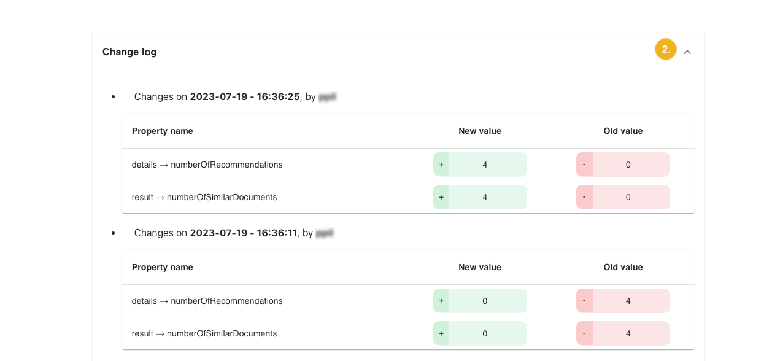Select "result → numberOfSimilarDocuments" row in 16:36:11 table
The height and width of the screenshot is (361, 772).
204,333
